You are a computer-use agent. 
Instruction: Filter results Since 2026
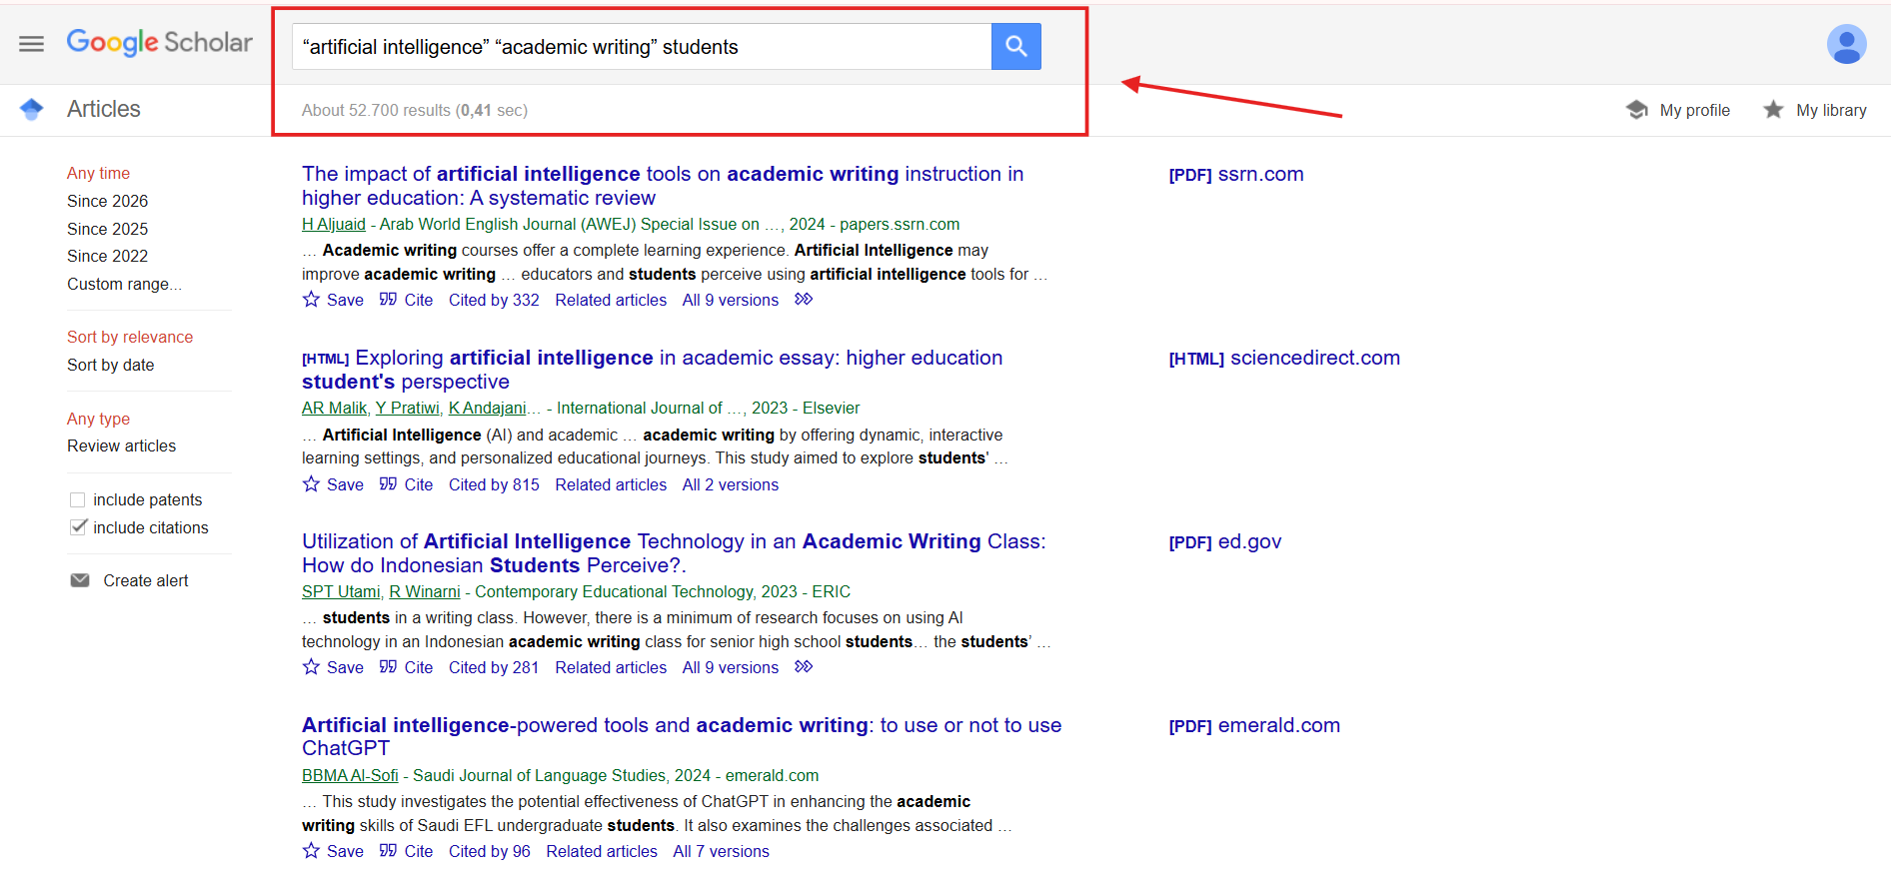[107, 201]
